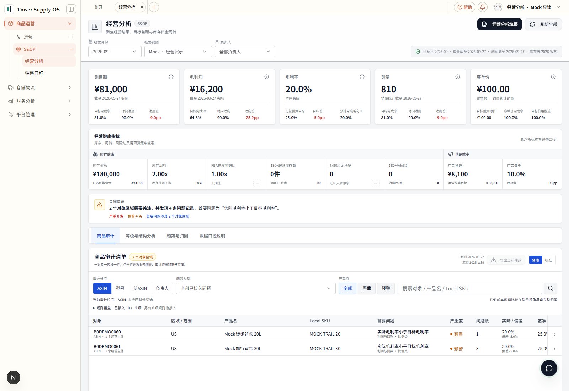Open row details arrow for B0DEMO0060
This screenshot has height=391, width=569.
point(554,334)
